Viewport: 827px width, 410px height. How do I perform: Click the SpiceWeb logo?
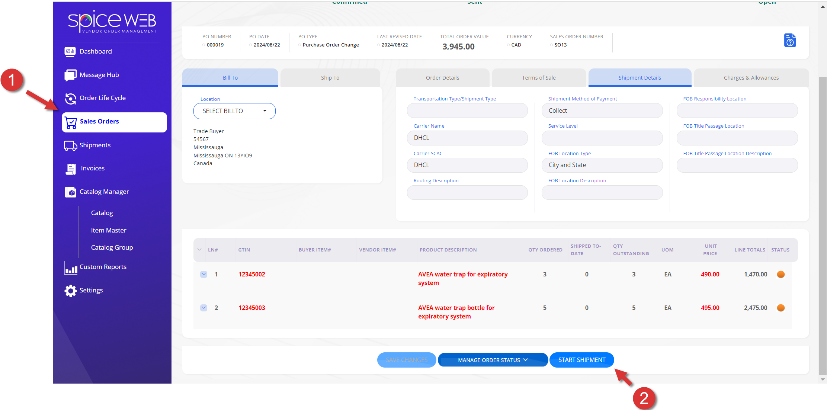[x=112, y=22]
